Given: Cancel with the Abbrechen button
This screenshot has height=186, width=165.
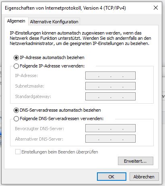Looking at the screenshot, I should pyautogui.click(x=144, y=177).
